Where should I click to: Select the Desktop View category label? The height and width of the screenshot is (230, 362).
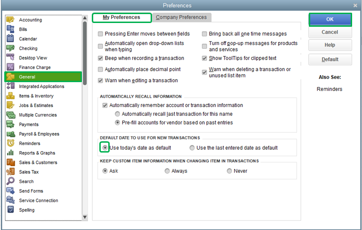33,58
